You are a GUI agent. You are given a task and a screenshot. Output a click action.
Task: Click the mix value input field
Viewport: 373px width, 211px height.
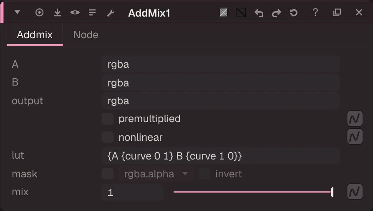pyautogui.click(x=133, y=192)
